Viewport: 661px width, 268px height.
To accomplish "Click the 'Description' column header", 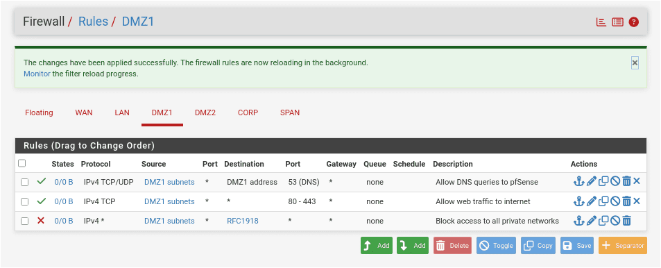I will pos(453,164).
